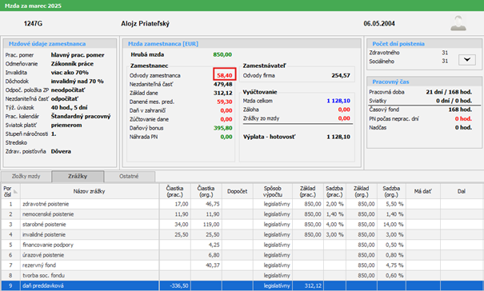Click the 46,75 org. amount for zdravotné poistenie

212,204
